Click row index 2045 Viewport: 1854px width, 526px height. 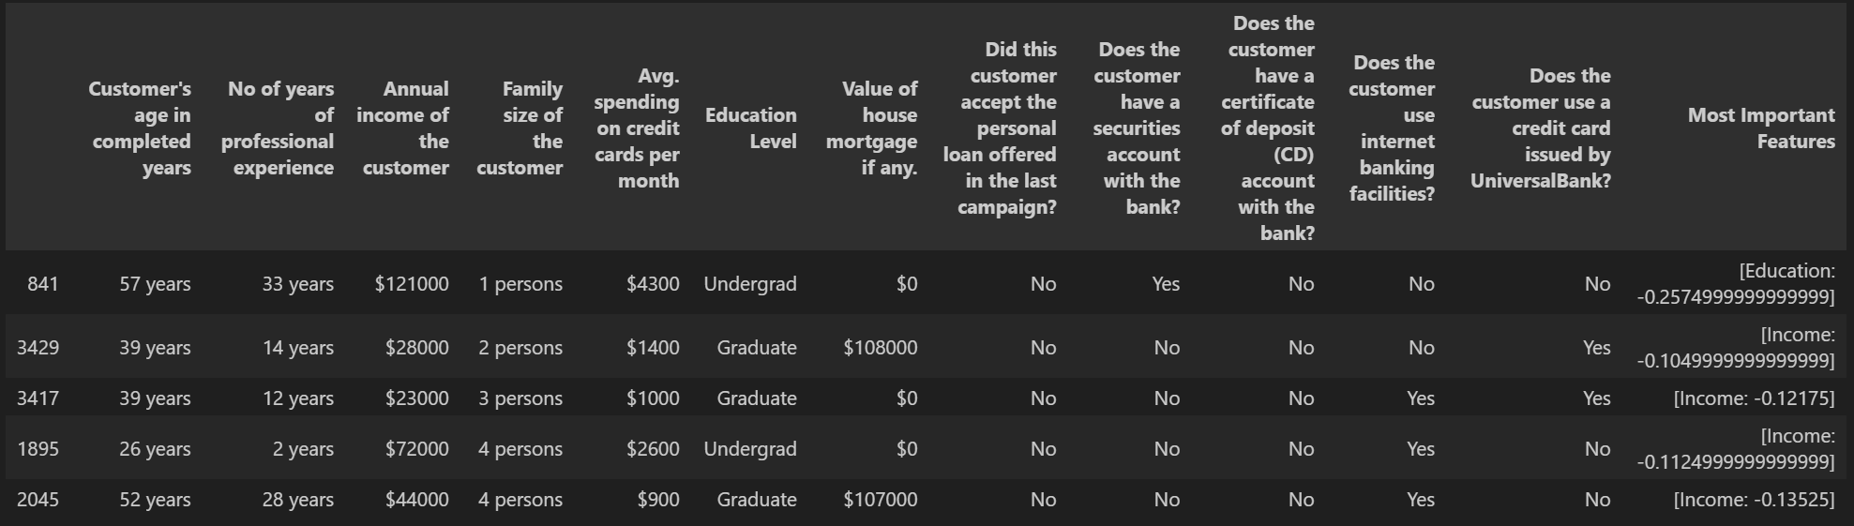[38, 500]
